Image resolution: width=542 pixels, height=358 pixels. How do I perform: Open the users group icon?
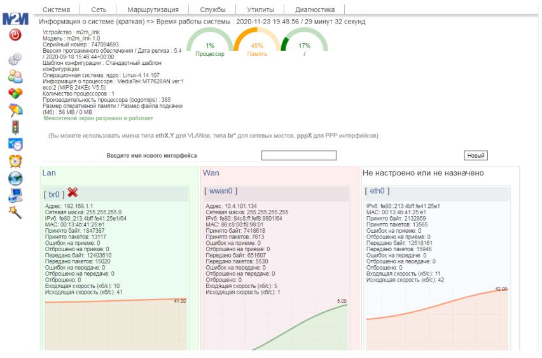15,76
